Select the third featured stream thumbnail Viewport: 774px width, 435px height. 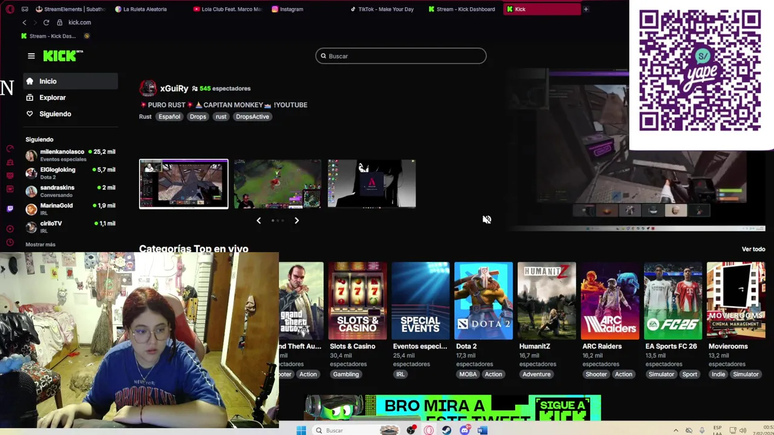(372, 184)
